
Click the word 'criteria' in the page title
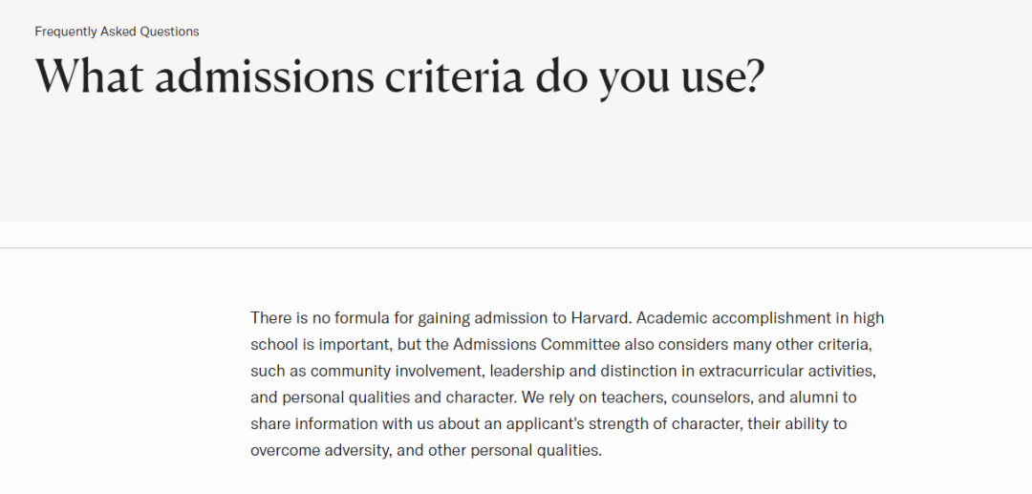coord(454,76)
